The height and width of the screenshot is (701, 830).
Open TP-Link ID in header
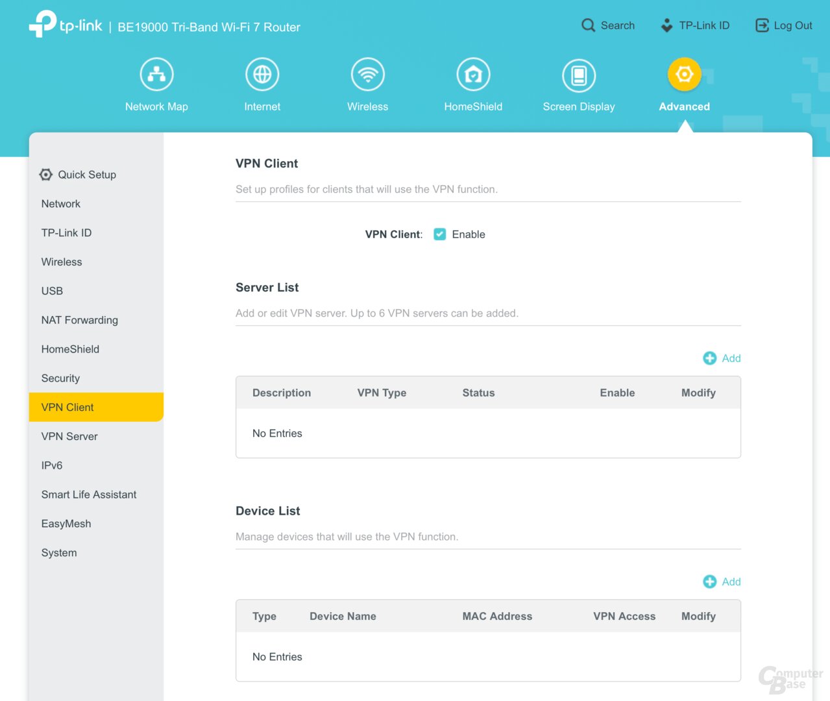click(695, 25)
